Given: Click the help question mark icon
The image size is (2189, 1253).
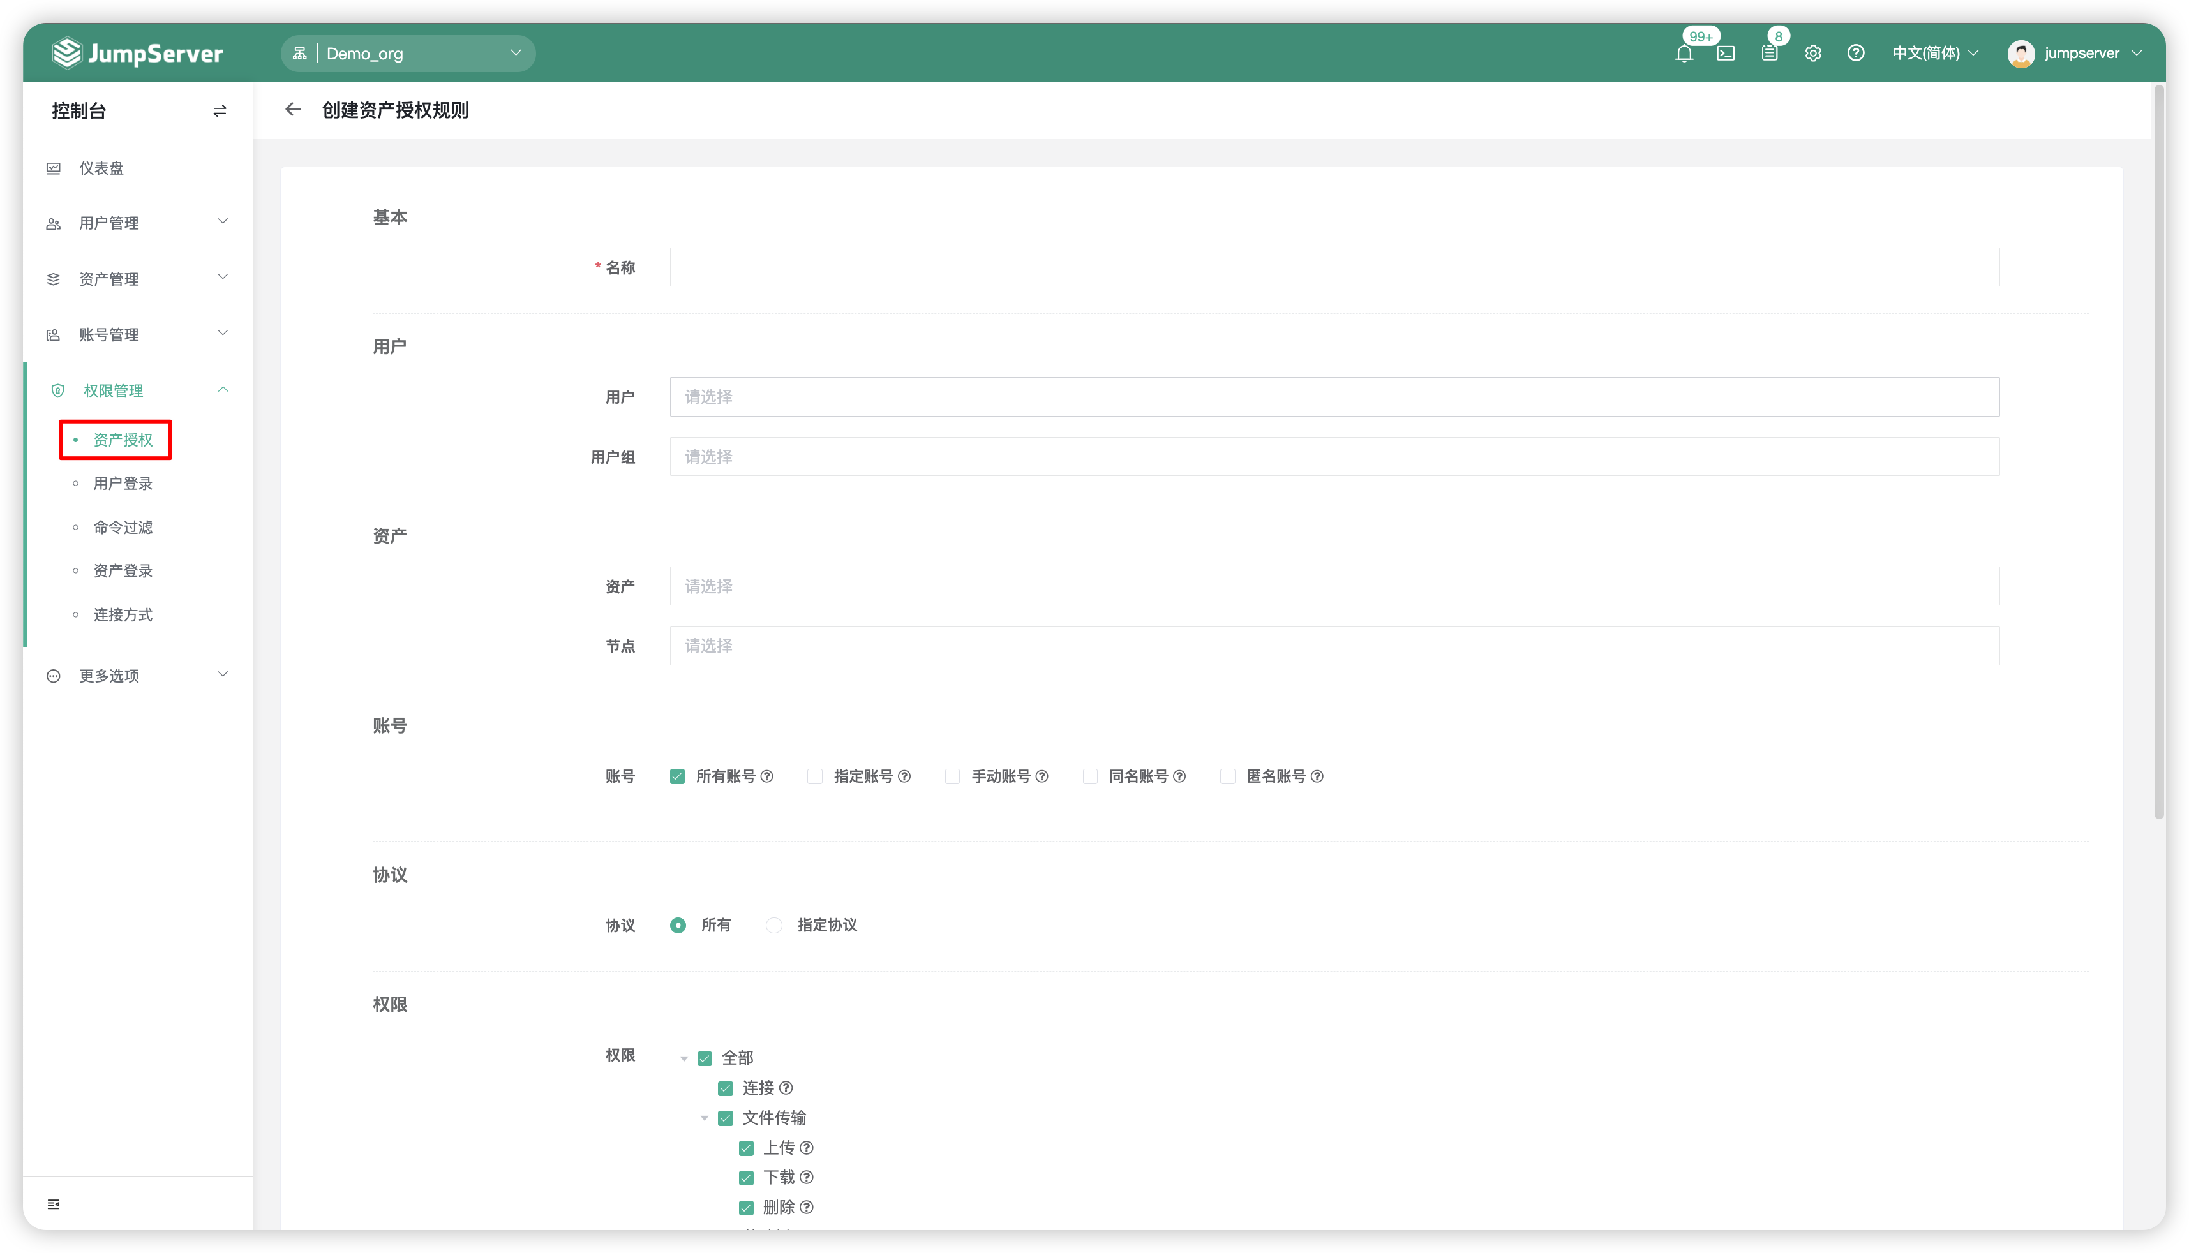Looking at the screenshot, I should 1856,54.
